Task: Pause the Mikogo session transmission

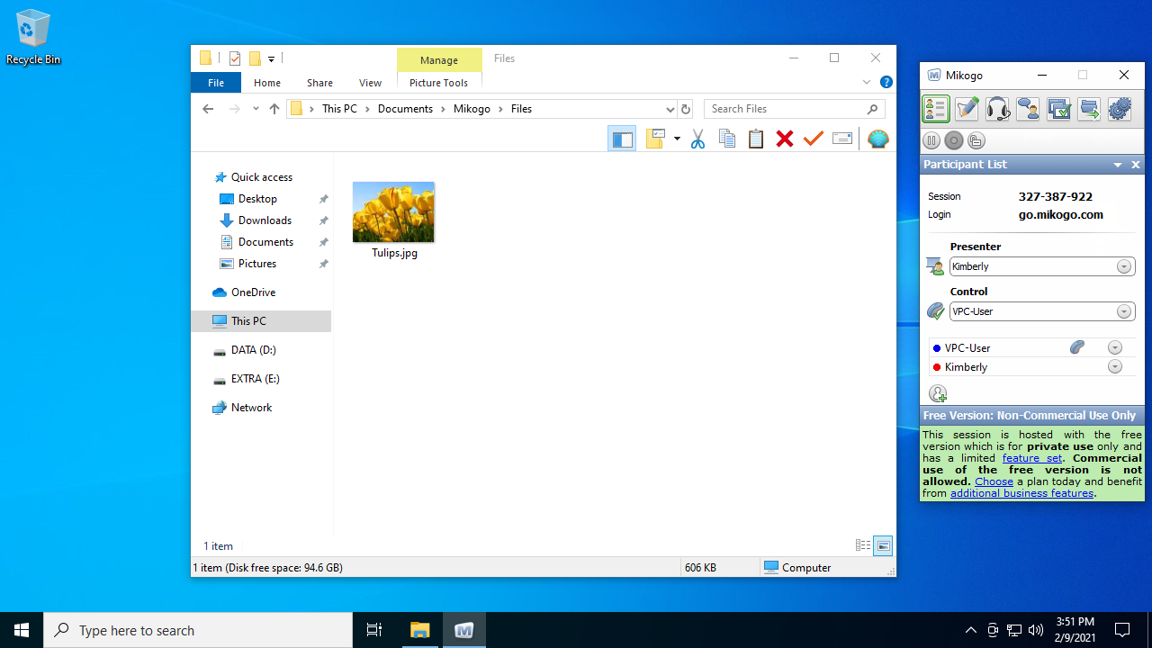Action: (931, 140)
